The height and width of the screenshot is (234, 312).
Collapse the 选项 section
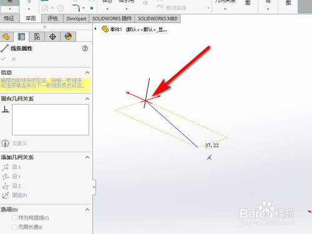click(x=87, y=210)
